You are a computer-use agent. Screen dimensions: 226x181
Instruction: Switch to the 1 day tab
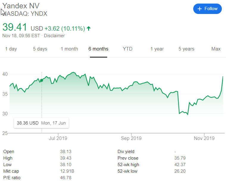pos(11,49)
